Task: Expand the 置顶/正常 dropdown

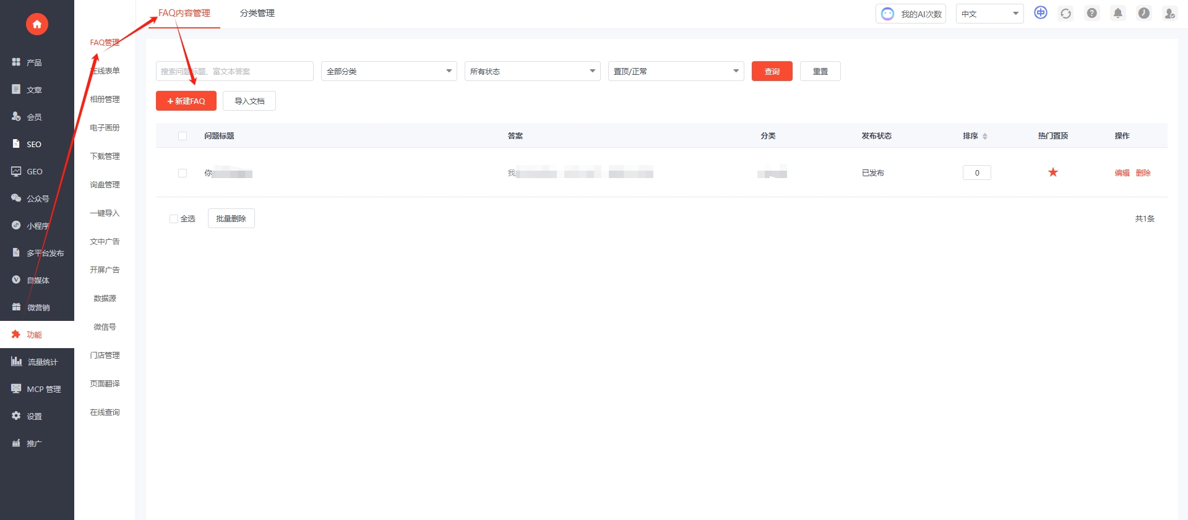Action: [676, 71]
